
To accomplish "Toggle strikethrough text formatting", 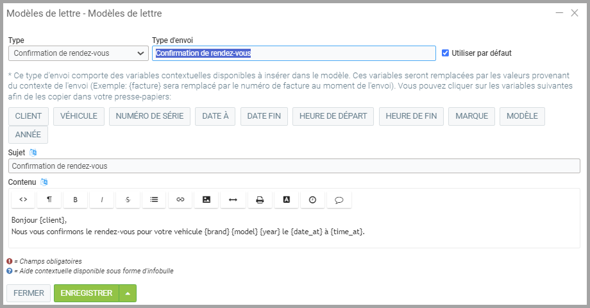I will tap(128, 200).
